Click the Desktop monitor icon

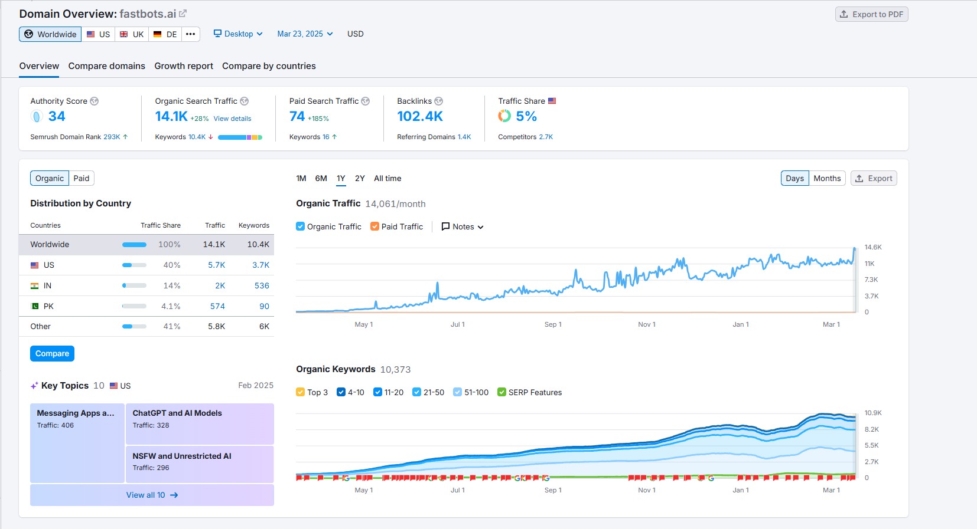tap(217, 34)
